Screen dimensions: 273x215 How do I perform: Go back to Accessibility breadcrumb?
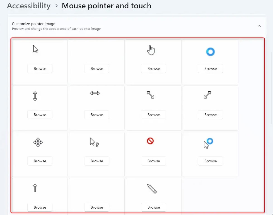pyautogui.click(x=29, y=6)
